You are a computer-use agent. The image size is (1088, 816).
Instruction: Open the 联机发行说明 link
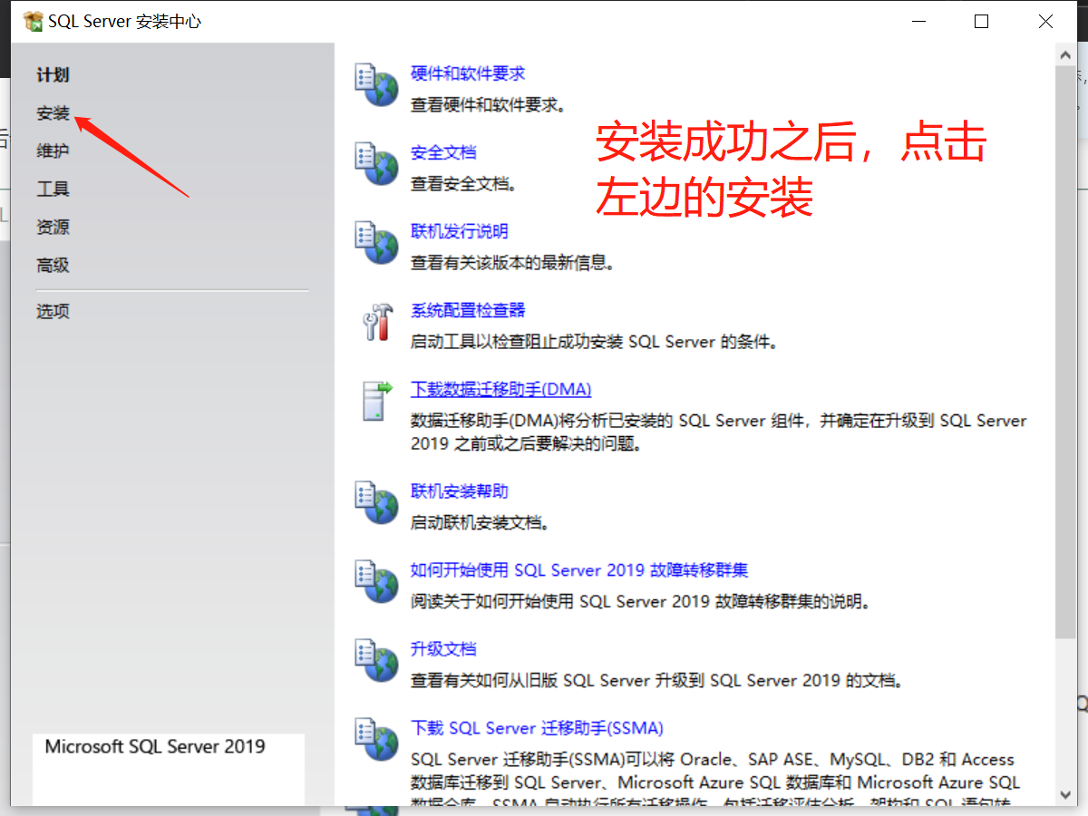click(x=460, y=231)
